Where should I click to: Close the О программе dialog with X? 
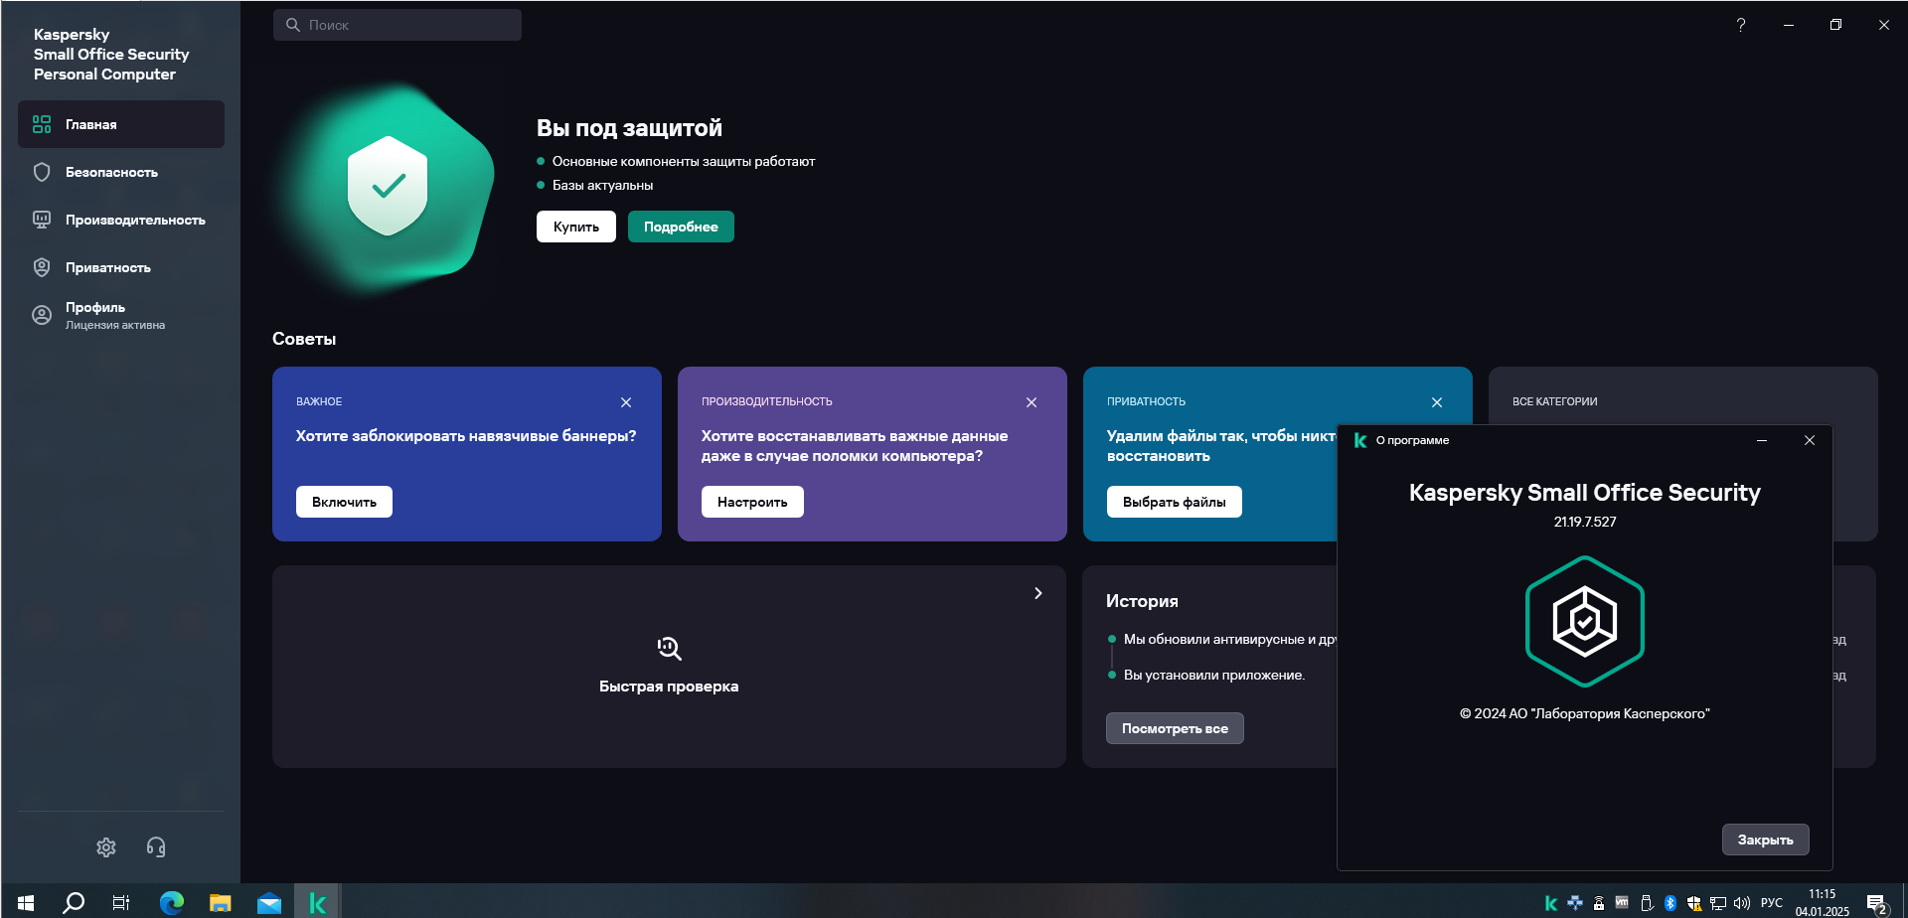pyautogui.click(x=1810, y=440)
